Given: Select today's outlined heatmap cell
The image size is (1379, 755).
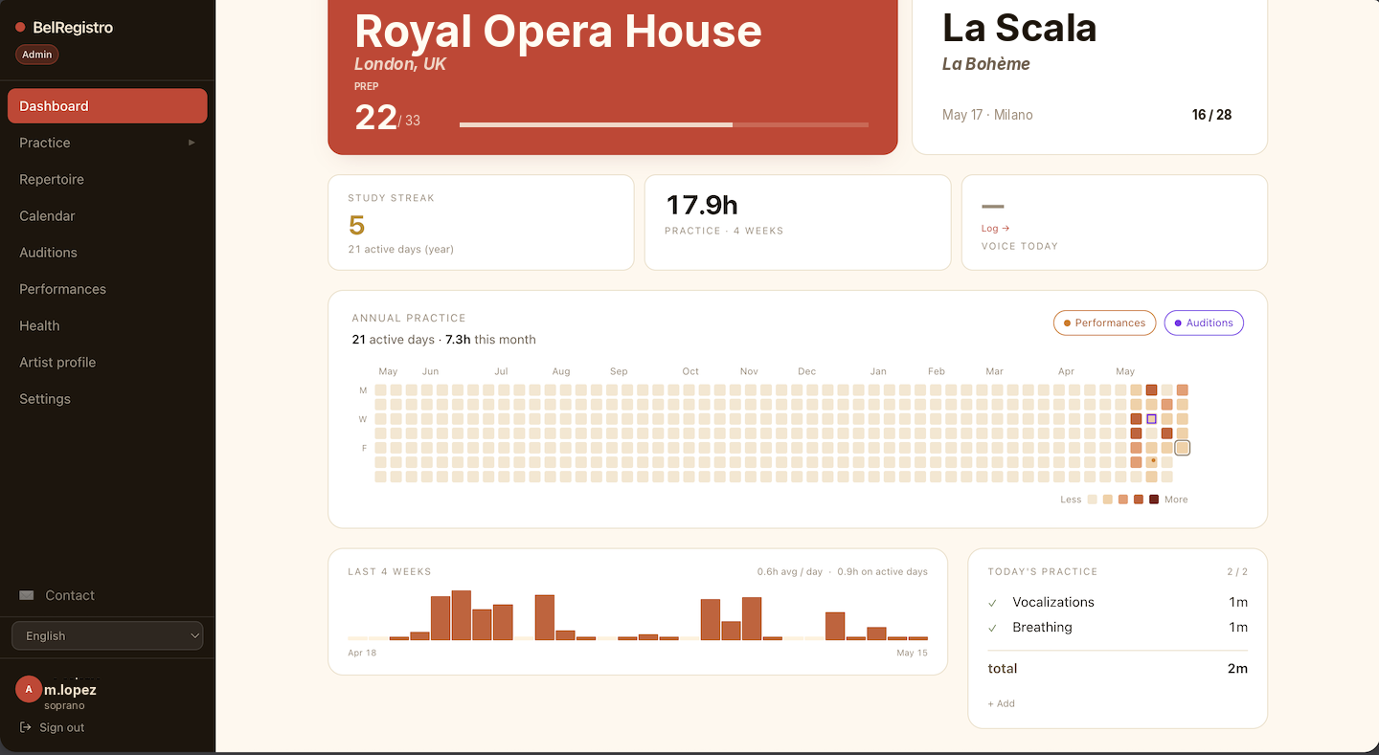Looking at the screenshot, I should click(x=1183, y=448).
